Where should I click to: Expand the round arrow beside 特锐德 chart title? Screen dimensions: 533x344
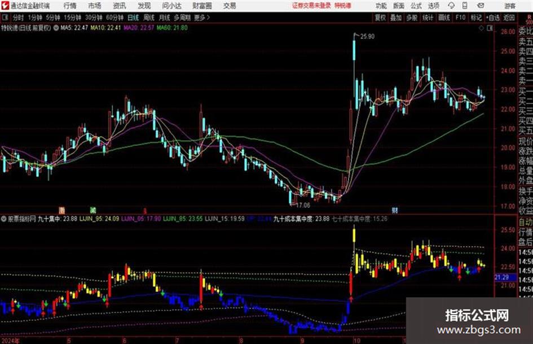(x=56, y=28)
